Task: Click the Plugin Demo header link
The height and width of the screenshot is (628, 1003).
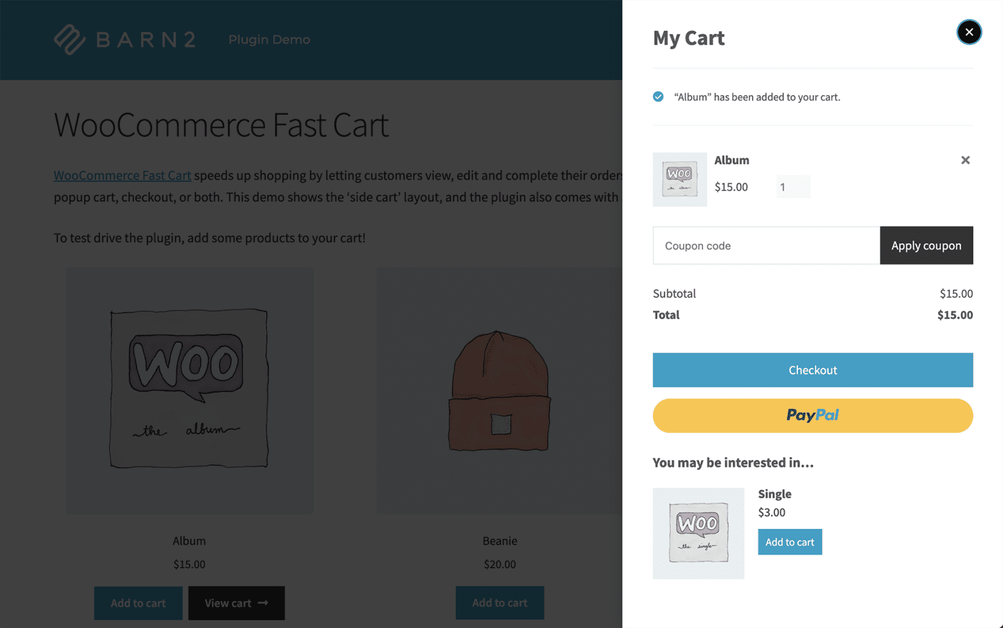Action: (x=269, y=39)
